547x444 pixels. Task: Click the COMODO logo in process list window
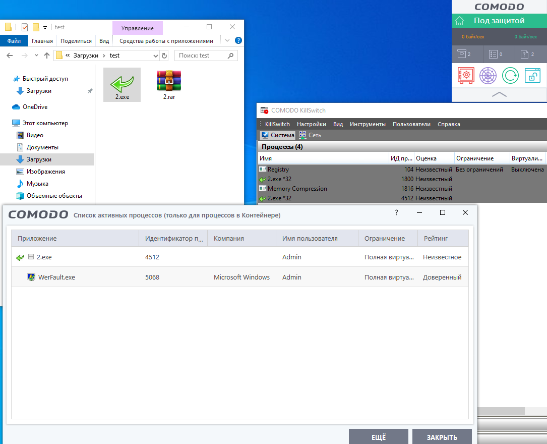[x=38, y=214]
